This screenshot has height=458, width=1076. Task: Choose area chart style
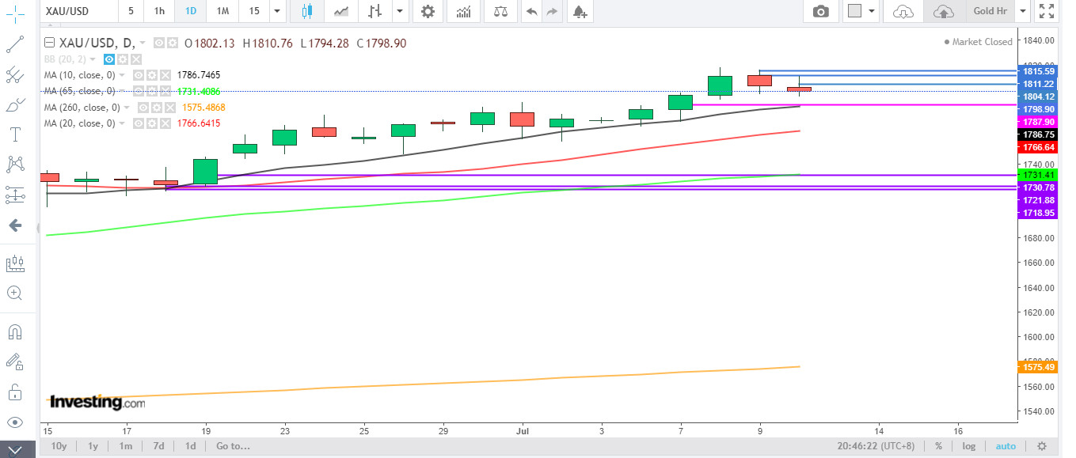[341, 11]
